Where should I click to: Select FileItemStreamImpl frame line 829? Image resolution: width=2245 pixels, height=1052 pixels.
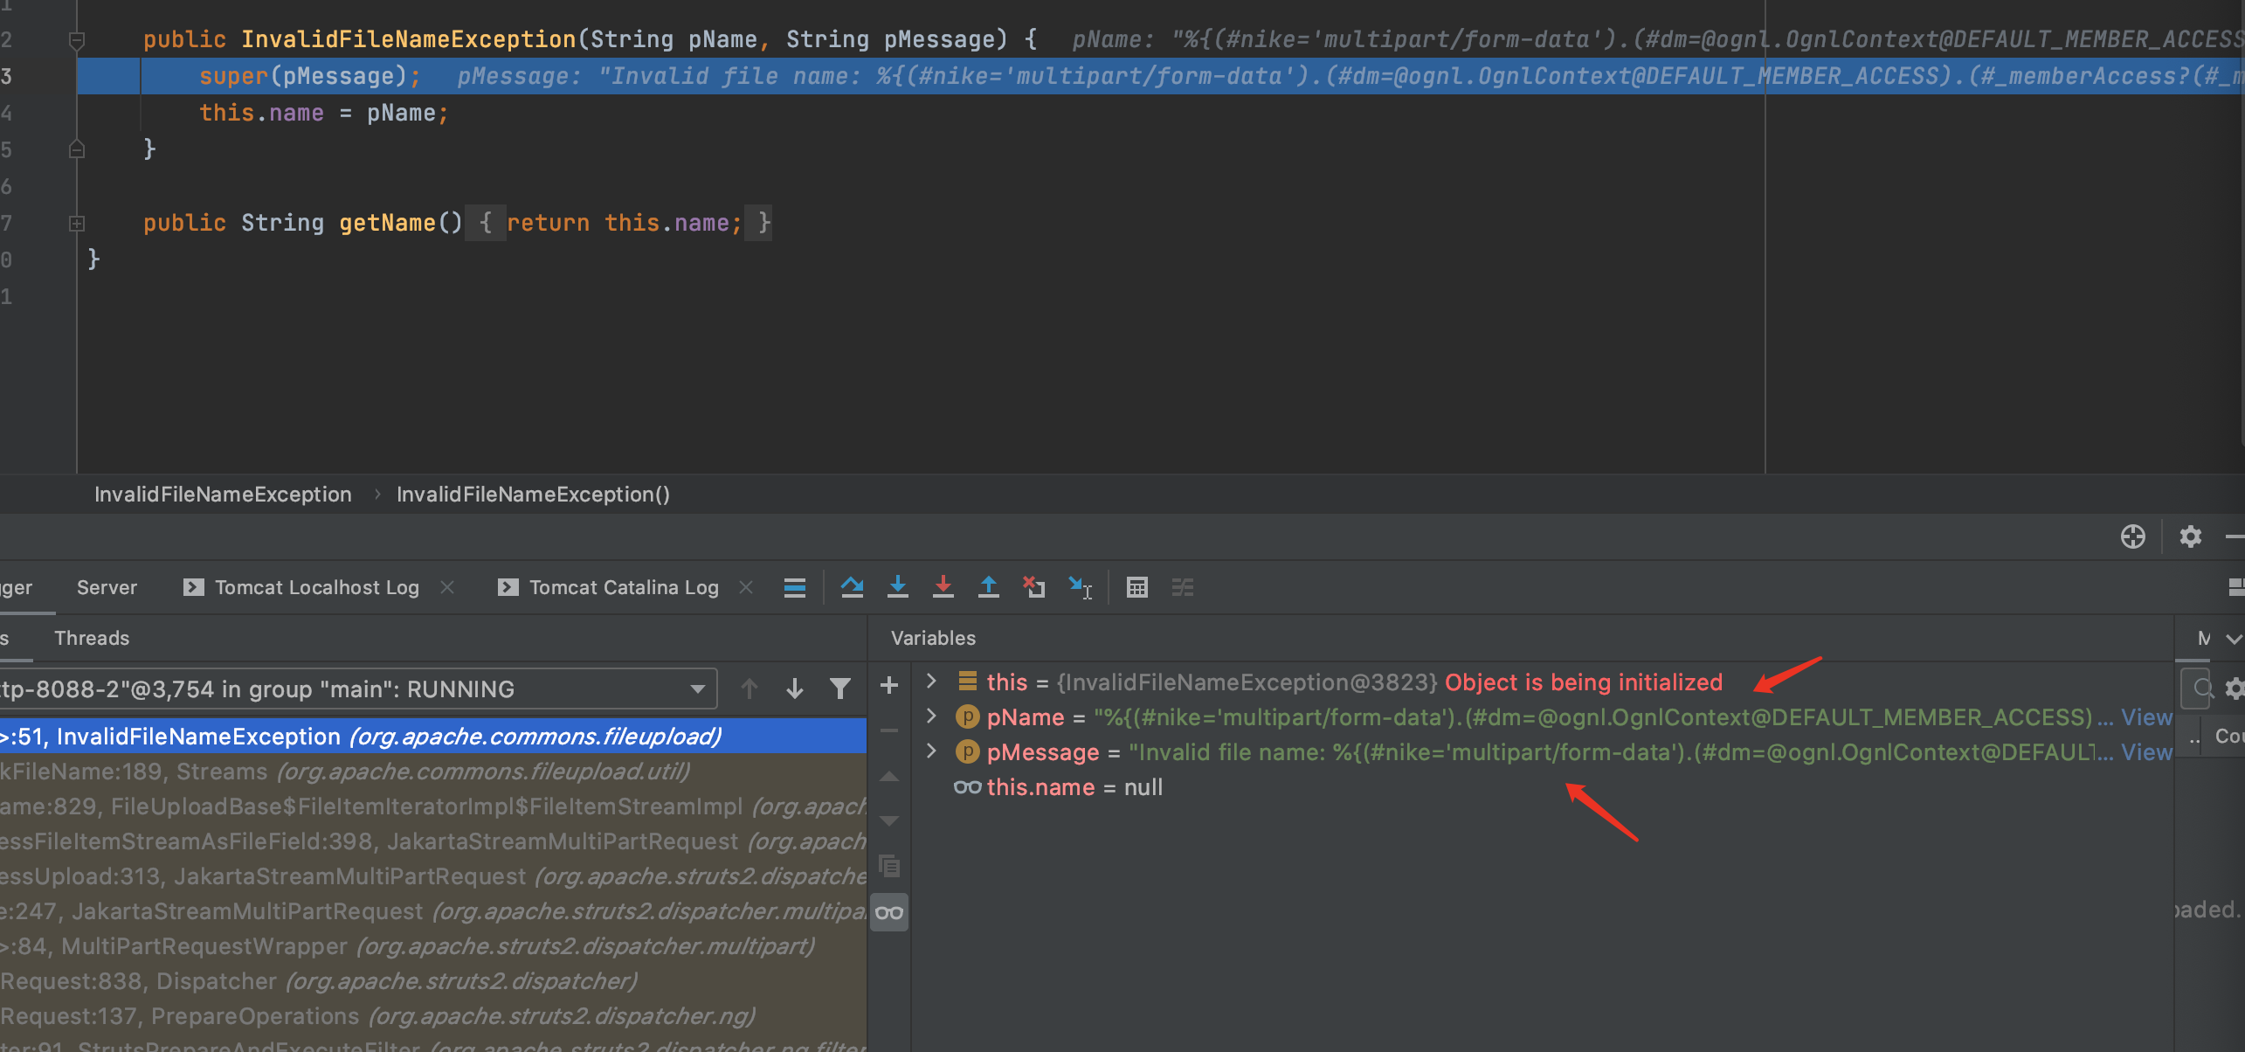[x=433, y=806]
